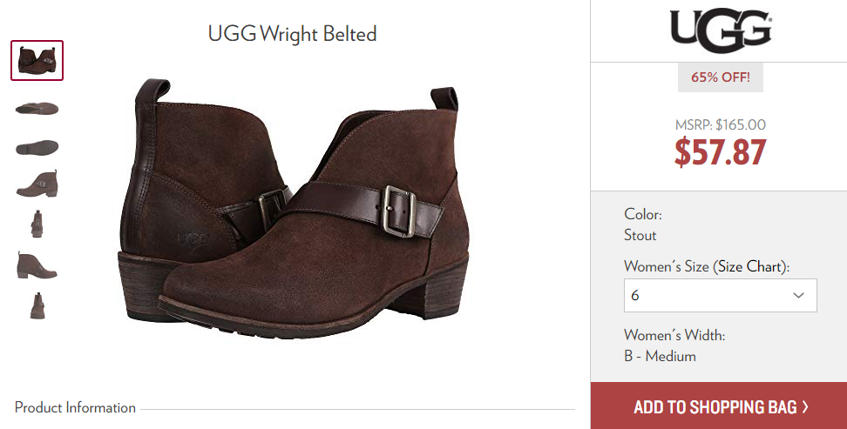This screenshot has height=429, width=847.
Task: Open the Product Information section
Action: 75,407
